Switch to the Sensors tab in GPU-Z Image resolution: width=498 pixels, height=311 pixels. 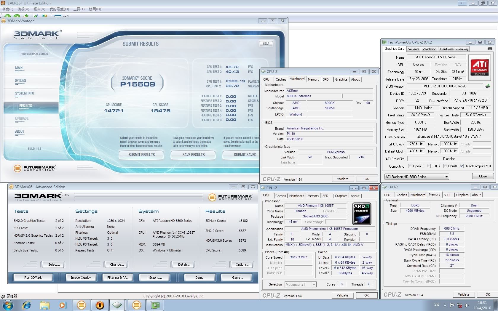(413, 49)
